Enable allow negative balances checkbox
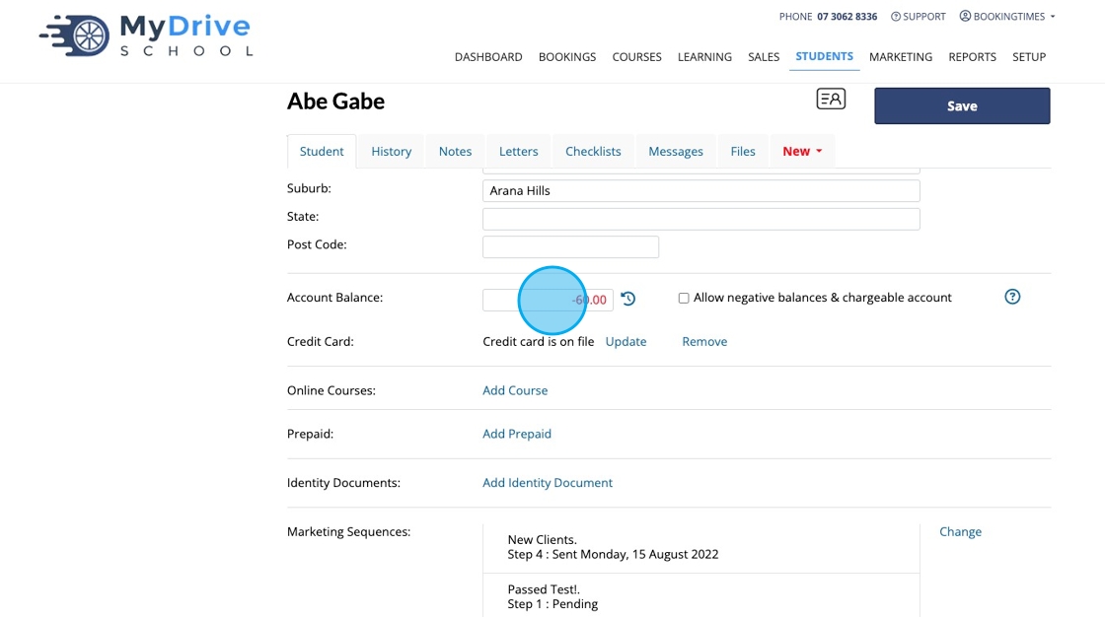This screenshot has height=617, width=1105. click(x=683, y=298)
